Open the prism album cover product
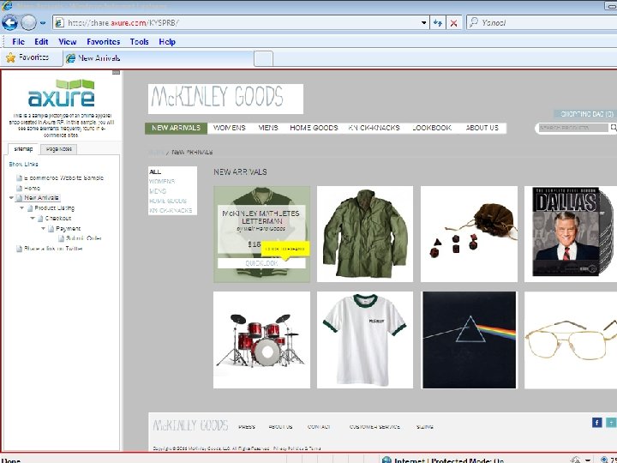The image size is (617, 463). [x=469, y=340]
